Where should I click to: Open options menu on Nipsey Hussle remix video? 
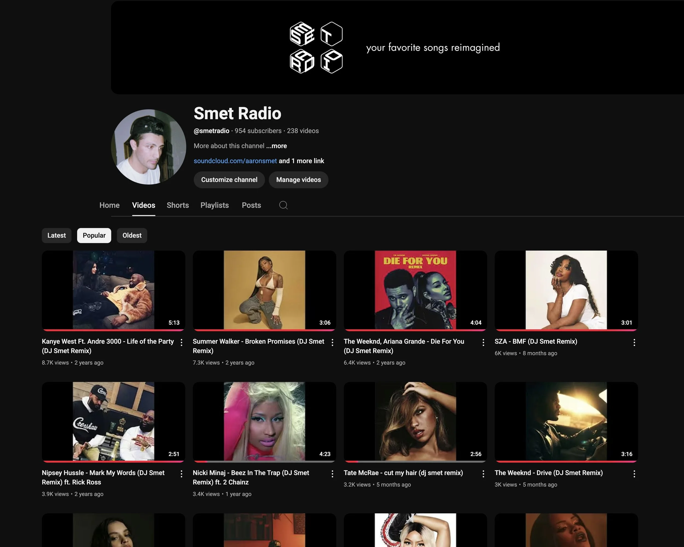coord(181,473)
